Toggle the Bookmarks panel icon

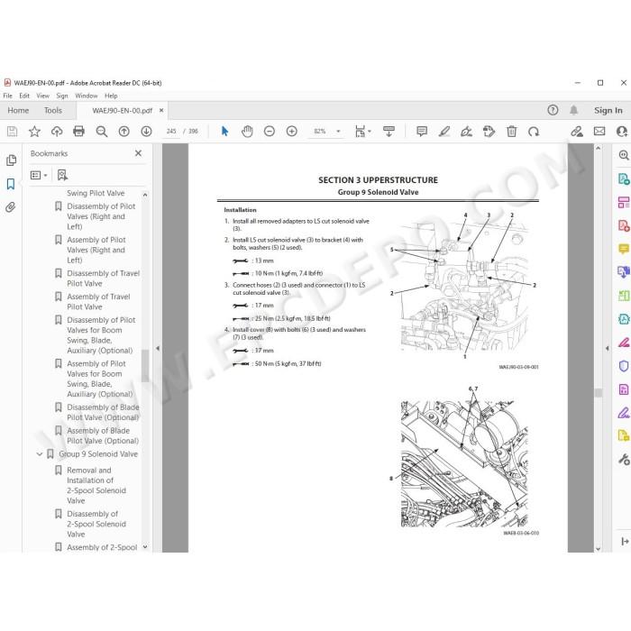click(11, 184)
